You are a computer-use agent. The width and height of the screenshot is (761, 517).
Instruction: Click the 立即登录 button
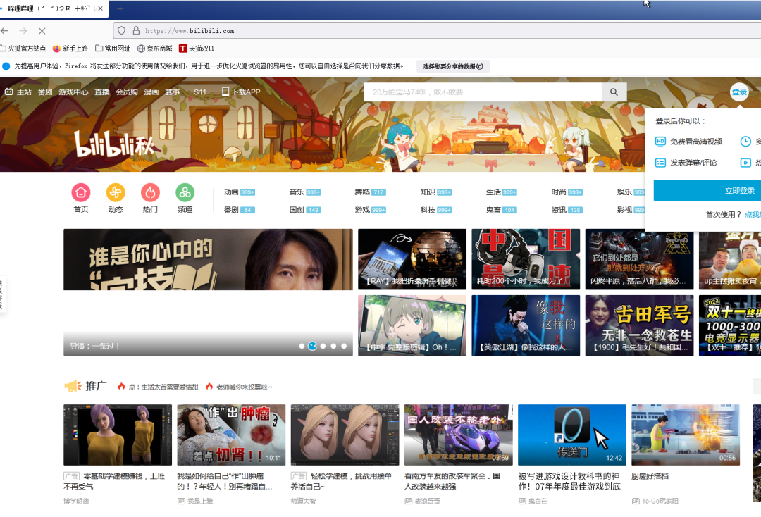click(x=707, y=191)
